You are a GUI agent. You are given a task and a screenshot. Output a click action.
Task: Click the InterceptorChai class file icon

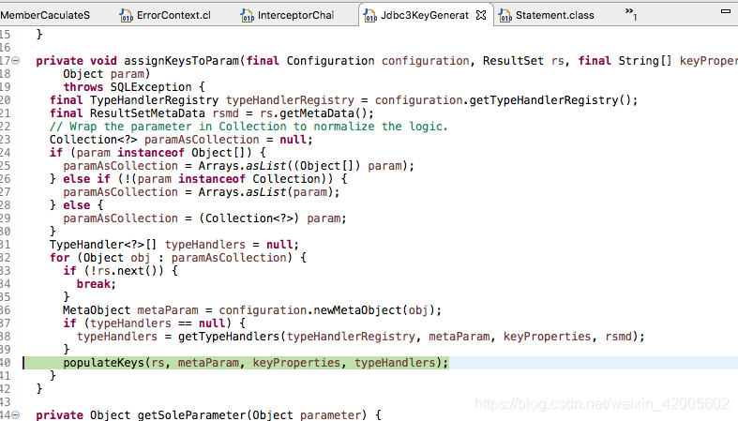tap(248, 16)
